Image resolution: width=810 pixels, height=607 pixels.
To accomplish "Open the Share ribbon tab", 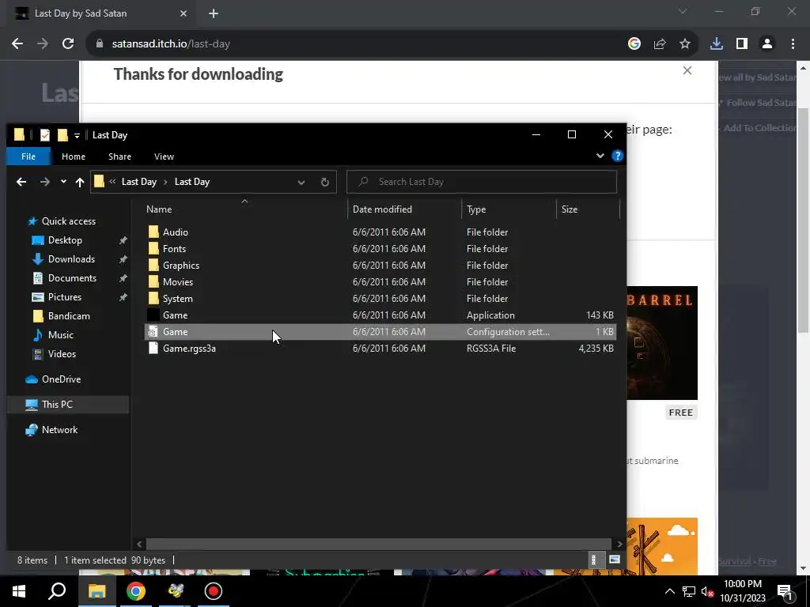I will 120,156.
